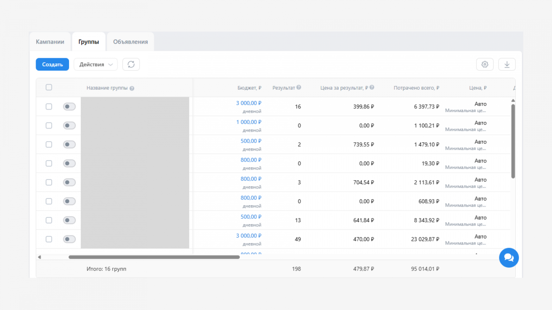552x310 pixels.
Task: Click help icon next to Название группы
Action: [132, 89]
